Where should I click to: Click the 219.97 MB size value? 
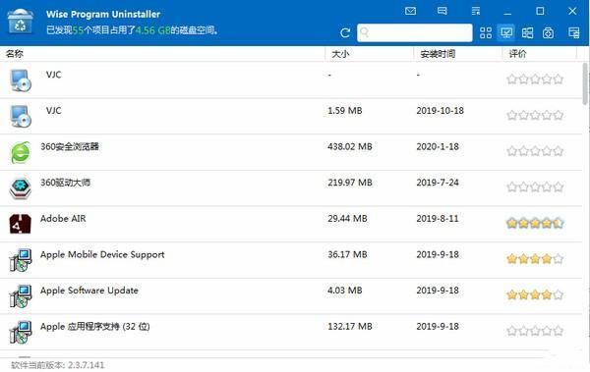point(349,183)
